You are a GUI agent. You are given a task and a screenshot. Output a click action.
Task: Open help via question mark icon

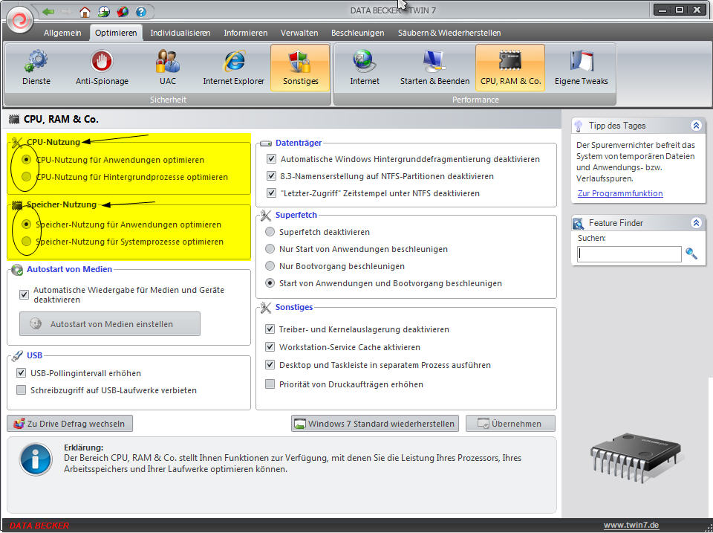pos(141,12)
